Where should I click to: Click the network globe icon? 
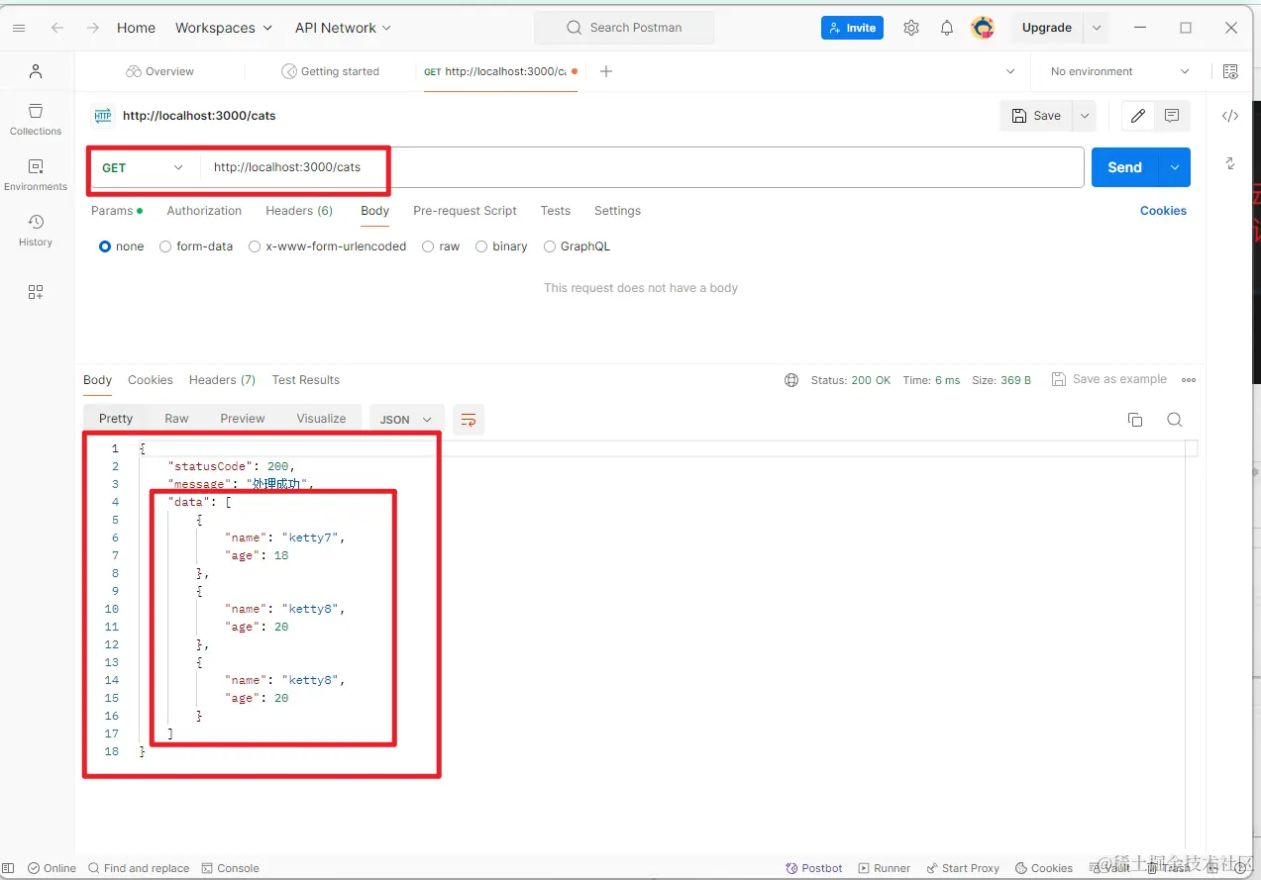tap(791, 380)
